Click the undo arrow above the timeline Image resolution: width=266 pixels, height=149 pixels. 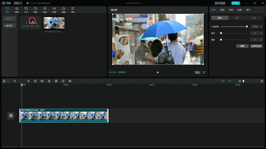[15, 81]
